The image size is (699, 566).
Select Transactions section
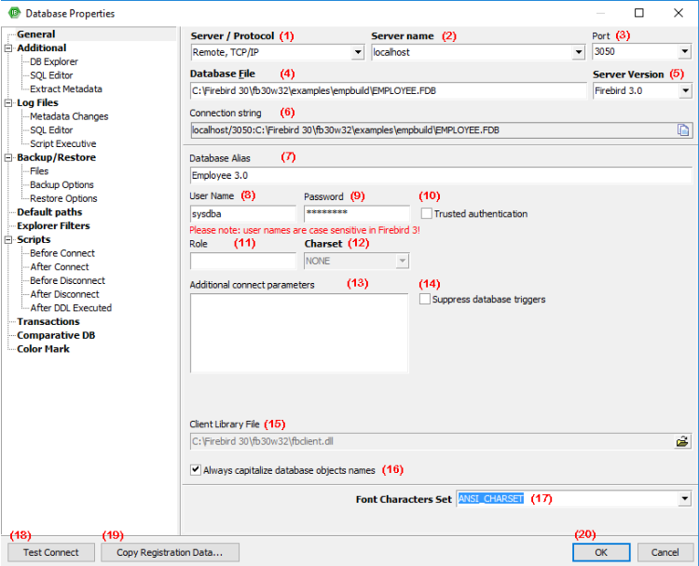[48, 321]
